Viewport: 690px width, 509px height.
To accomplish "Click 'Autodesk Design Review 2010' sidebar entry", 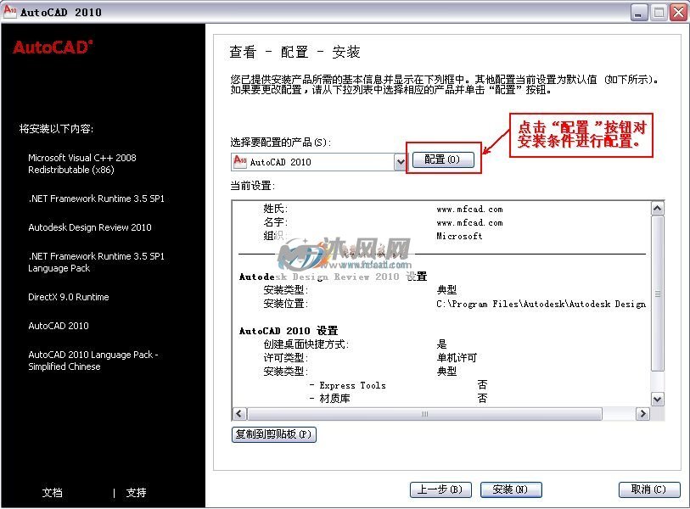I will point(90,227).
